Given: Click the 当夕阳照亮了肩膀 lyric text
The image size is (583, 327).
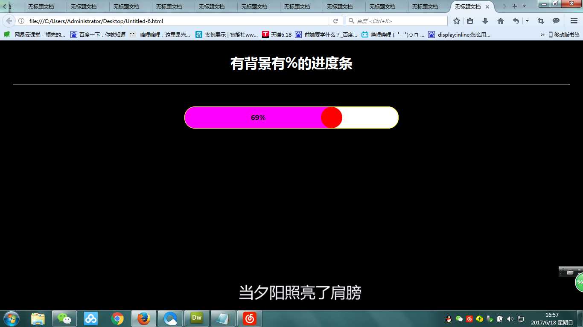Looking at the screenshot, I should [300, 293].
